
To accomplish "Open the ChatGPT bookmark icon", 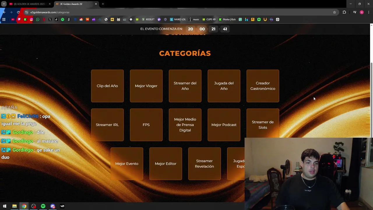I will [x=277, y=20].
